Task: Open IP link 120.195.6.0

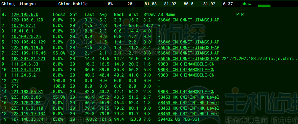Action: click(x=25, y=14)
